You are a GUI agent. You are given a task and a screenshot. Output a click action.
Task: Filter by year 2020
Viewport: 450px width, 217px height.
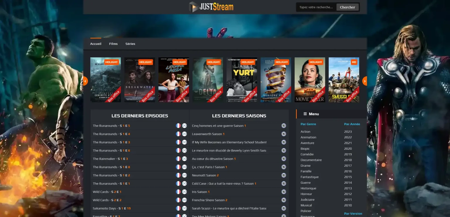[348, 149]
